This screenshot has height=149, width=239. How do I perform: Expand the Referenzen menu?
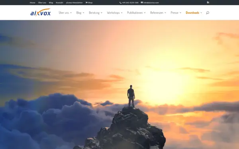click(x=158, y=13)
